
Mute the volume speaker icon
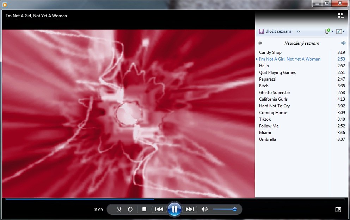(204, 209)
